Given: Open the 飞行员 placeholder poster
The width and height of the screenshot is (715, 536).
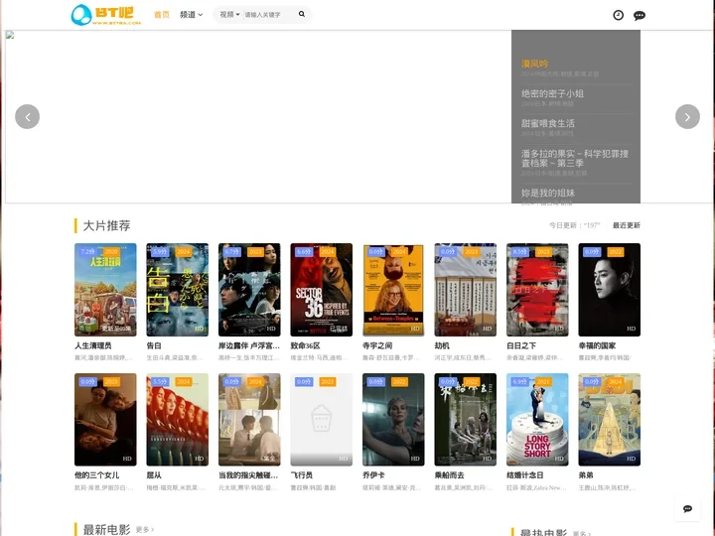Looking at the screenshot, I should click(322, 419).
